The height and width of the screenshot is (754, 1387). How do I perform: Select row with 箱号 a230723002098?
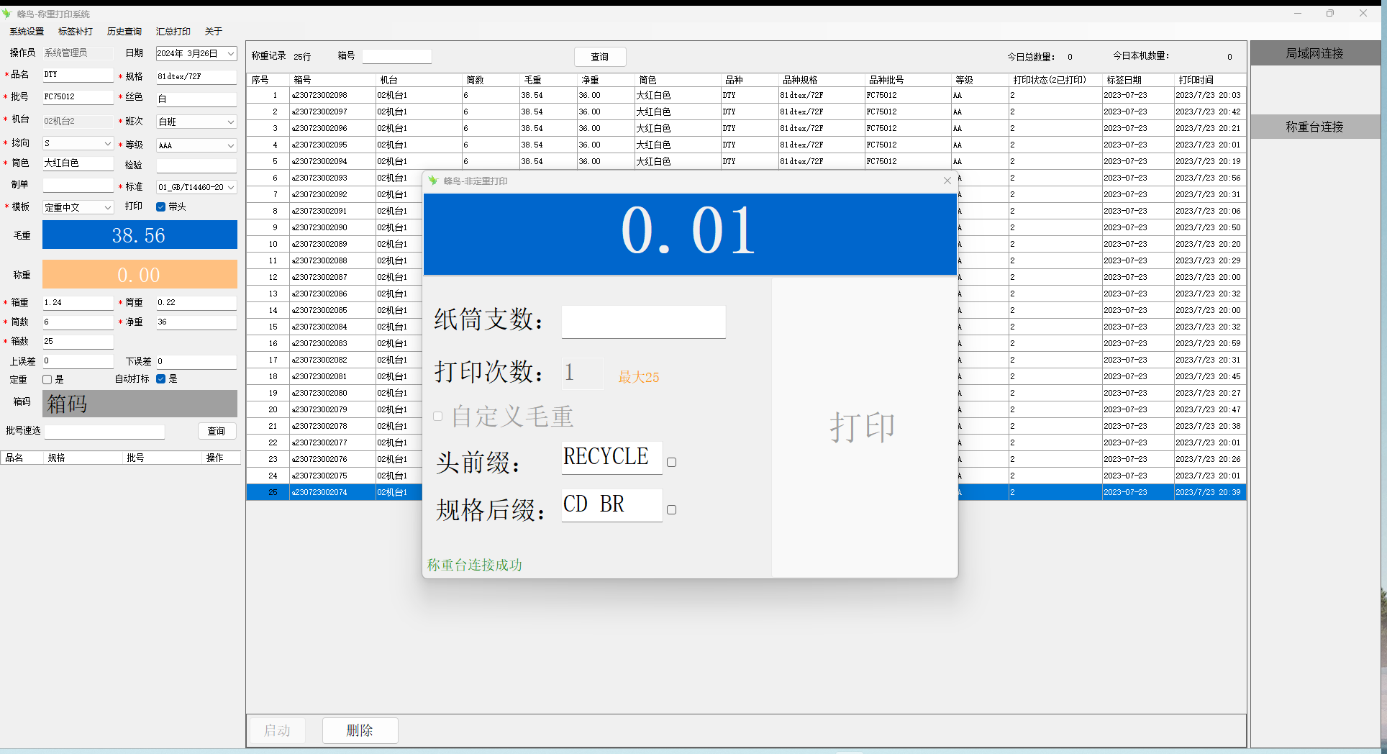[x=746, y=95]
